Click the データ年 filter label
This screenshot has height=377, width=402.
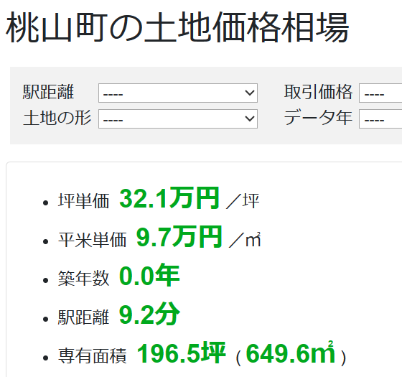[318, 118]
